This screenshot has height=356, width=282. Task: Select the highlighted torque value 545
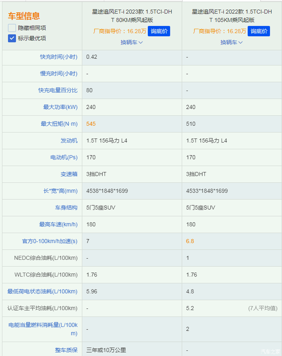[x=91, y=124]
